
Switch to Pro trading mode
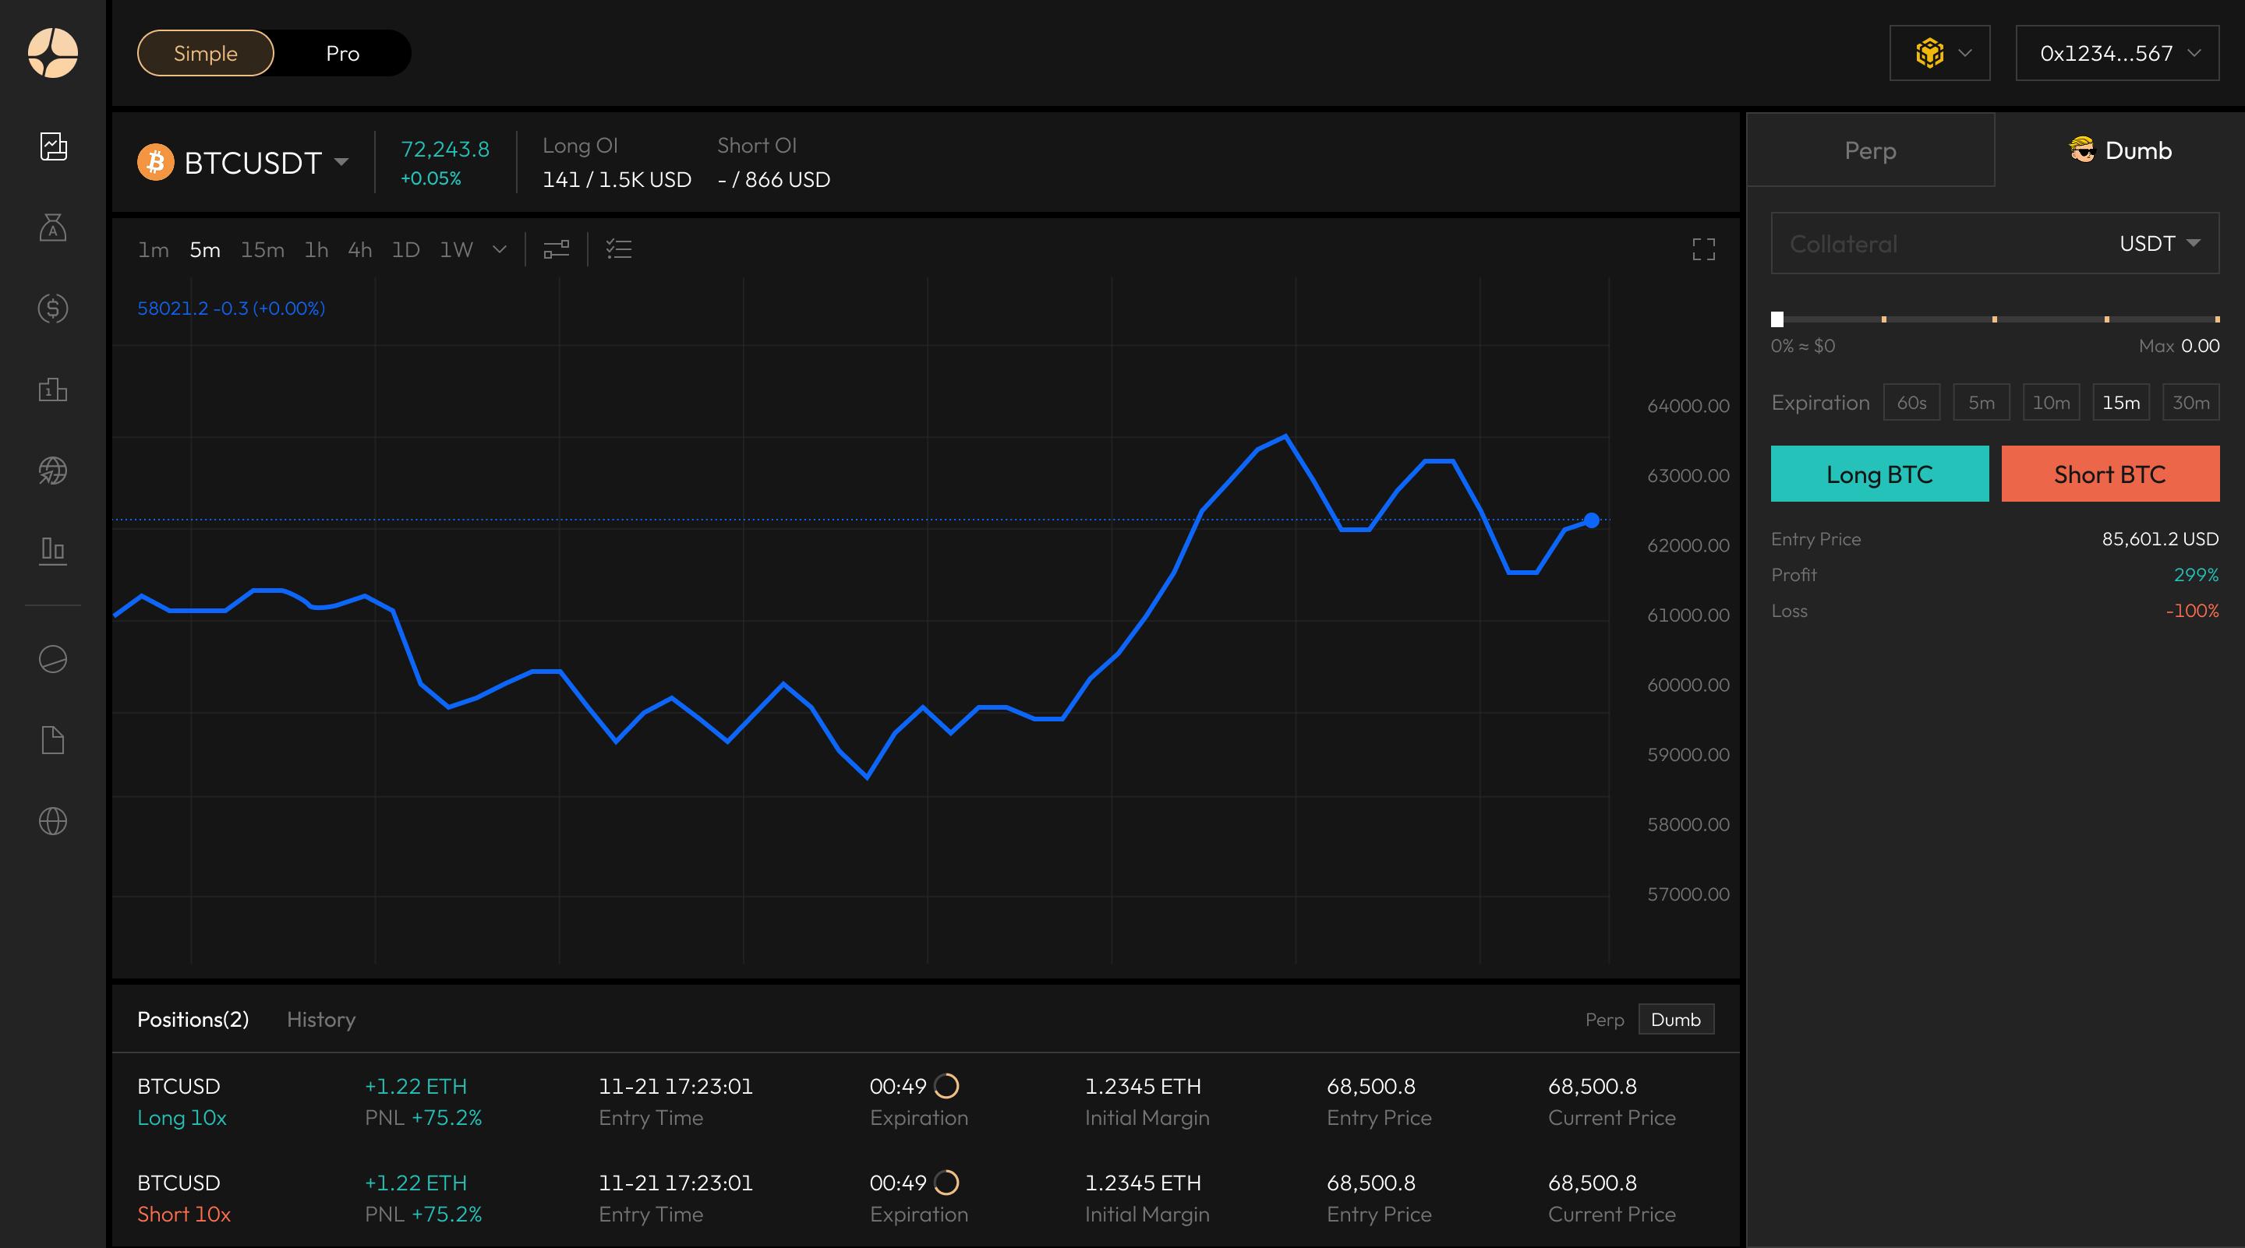point(341,53)
